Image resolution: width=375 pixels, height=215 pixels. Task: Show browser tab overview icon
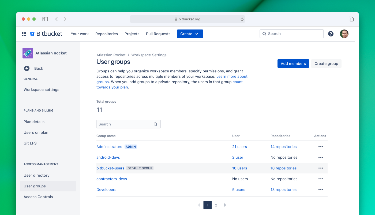tap(351, 19)
